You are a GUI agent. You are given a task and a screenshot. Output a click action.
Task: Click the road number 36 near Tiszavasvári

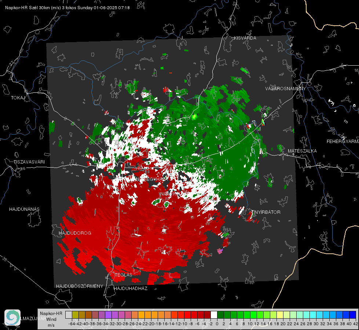tap(23, 169)
